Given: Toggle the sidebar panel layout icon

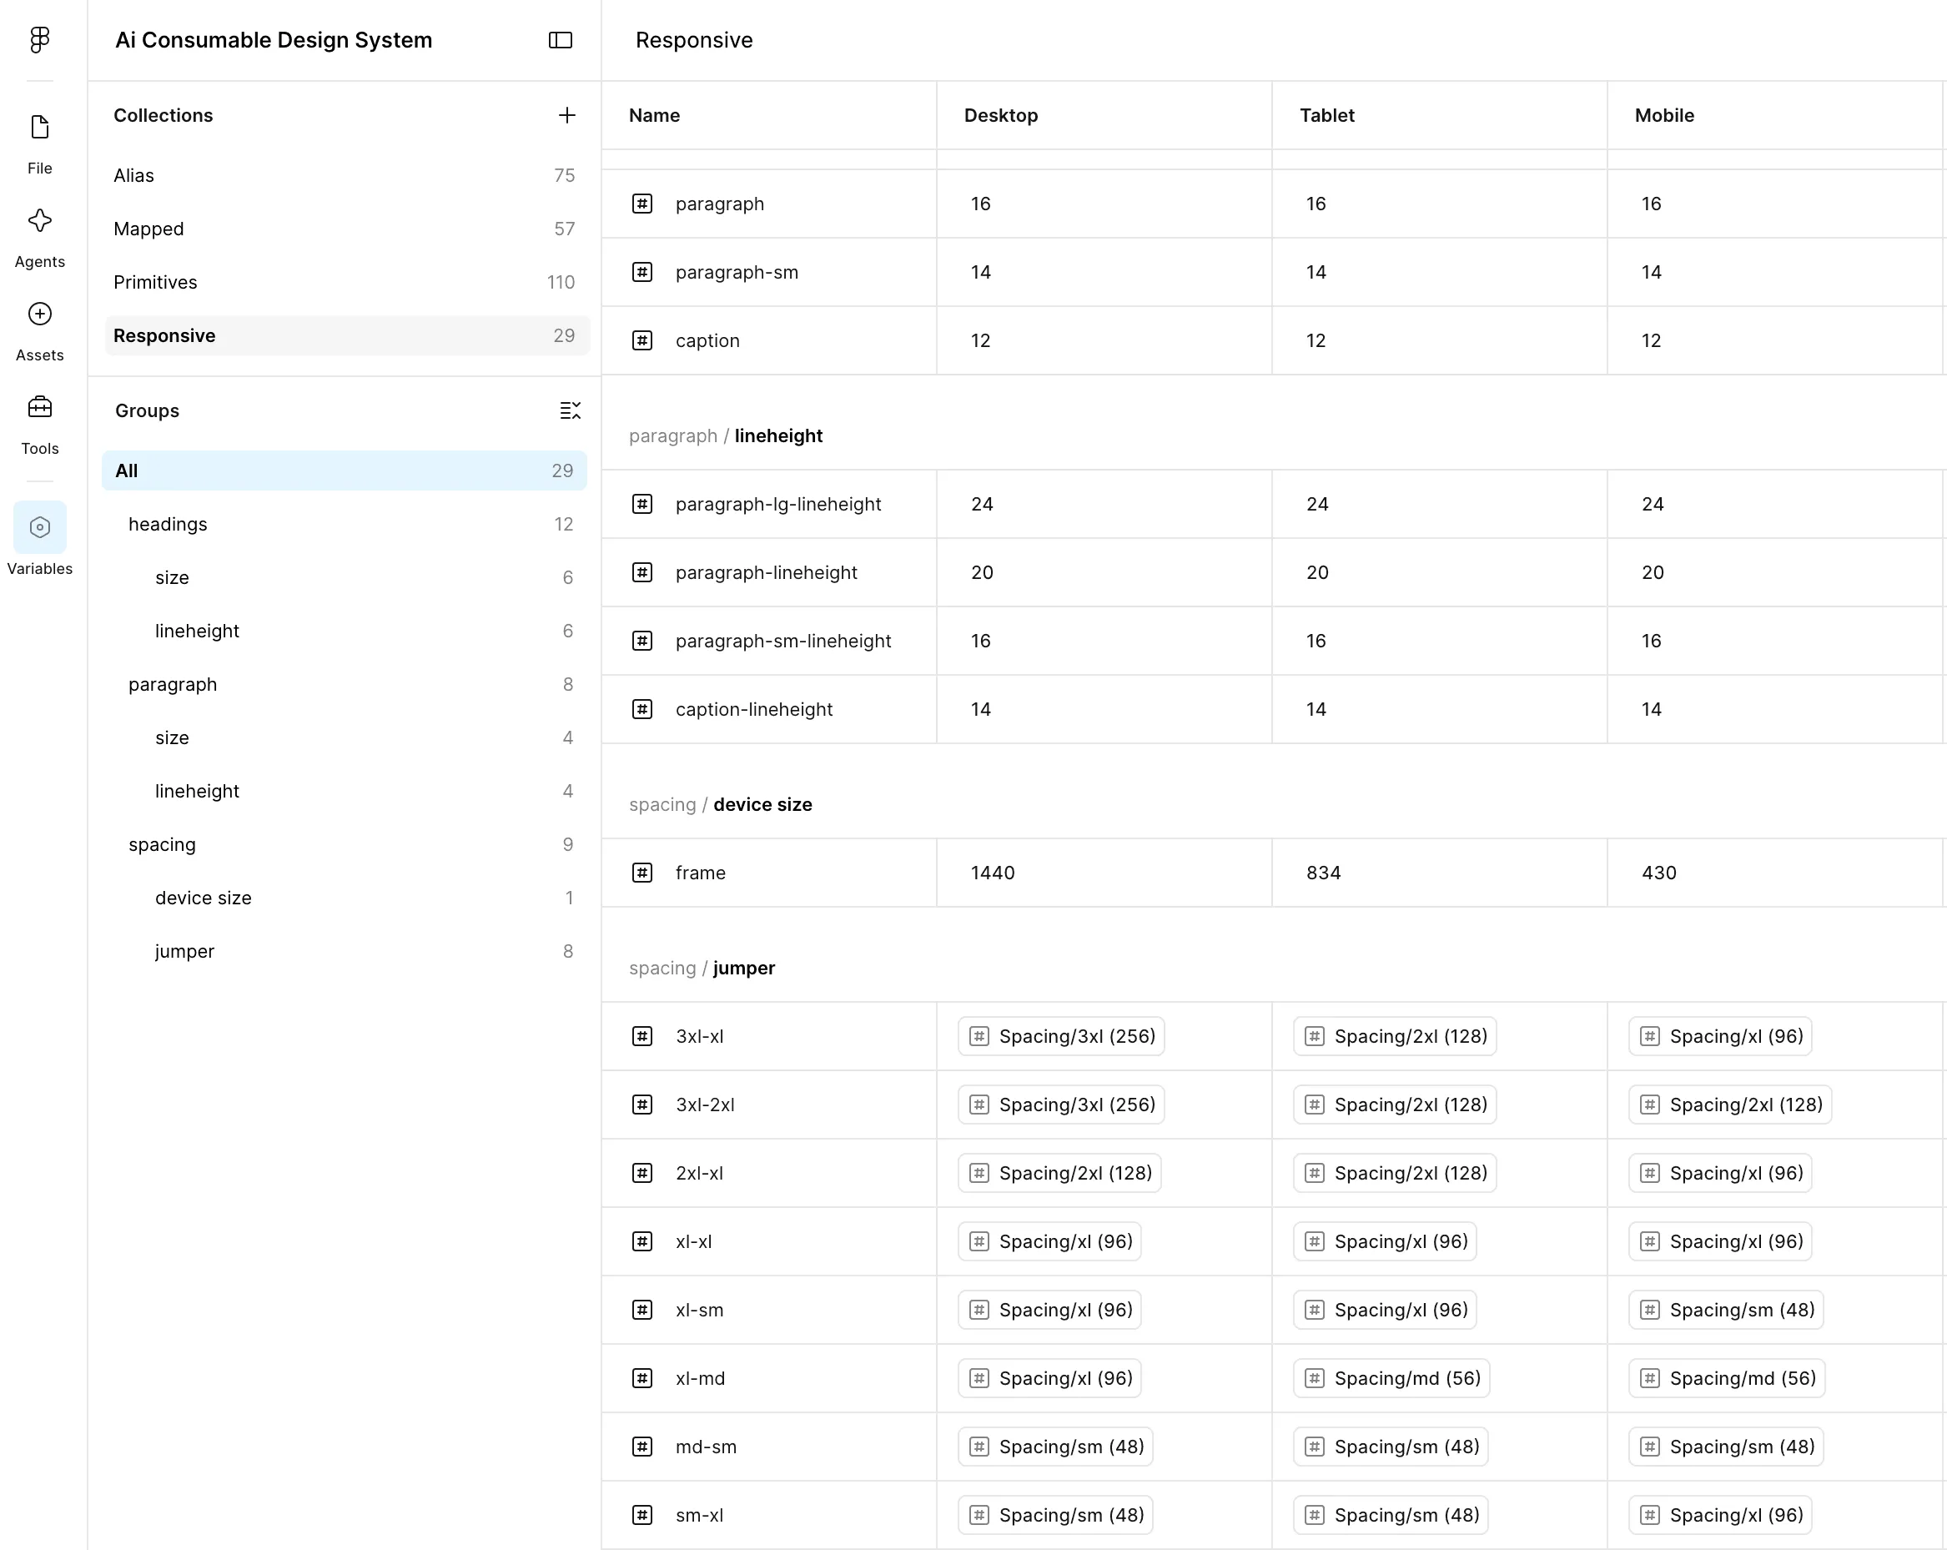Looking at the screenshot, I should 561,40.
